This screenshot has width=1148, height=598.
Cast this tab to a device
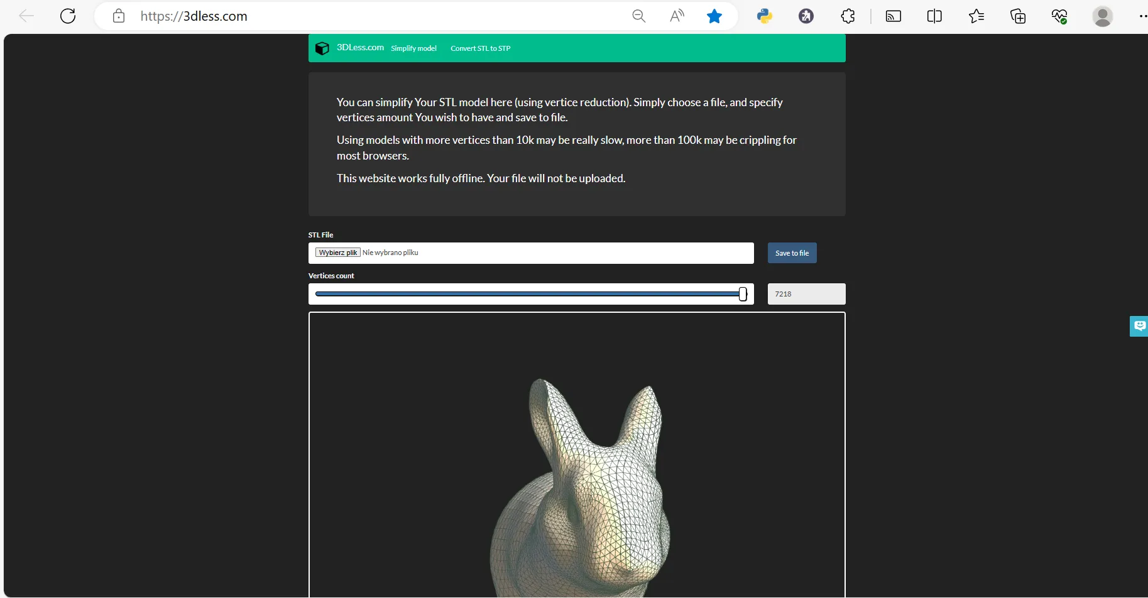click(894, 16)
